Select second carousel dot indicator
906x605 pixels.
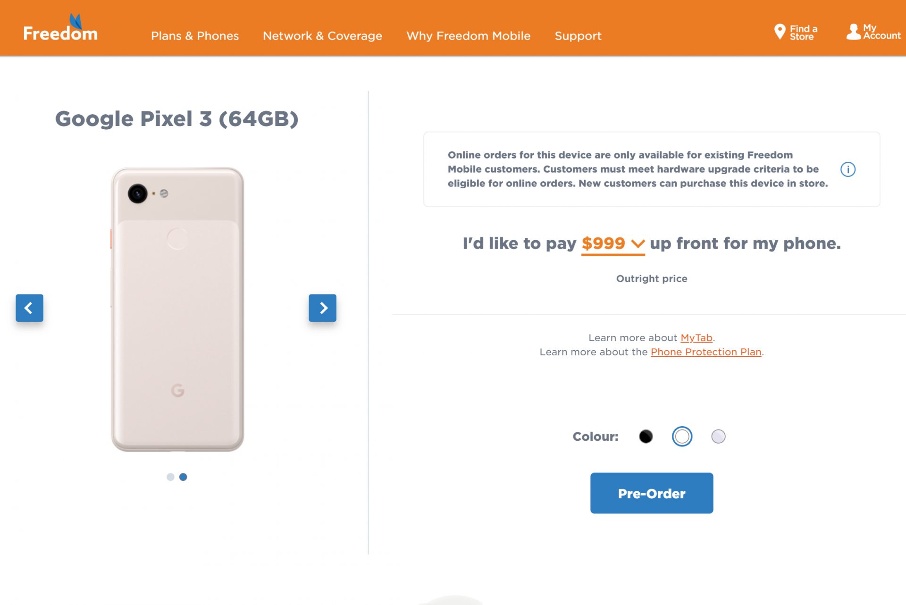click(x=183, y=477)
